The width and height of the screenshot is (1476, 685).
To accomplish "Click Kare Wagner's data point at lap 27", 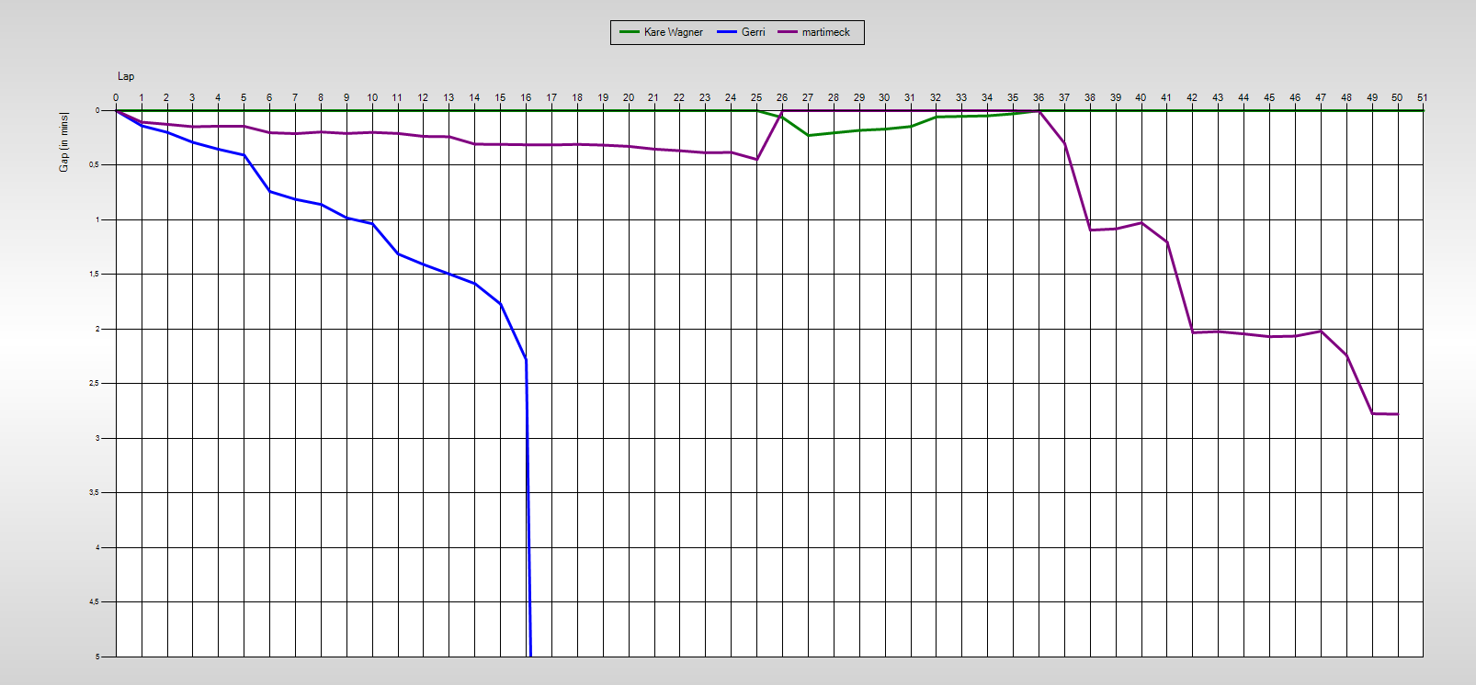I will [808, 136].
